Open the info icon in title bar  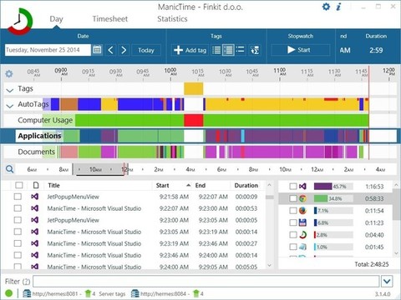(x=338, y=7)
